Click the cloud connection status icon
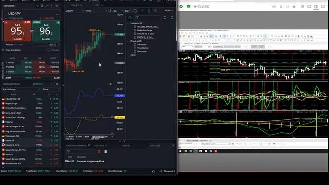329x185 pixels. [153, 171]
